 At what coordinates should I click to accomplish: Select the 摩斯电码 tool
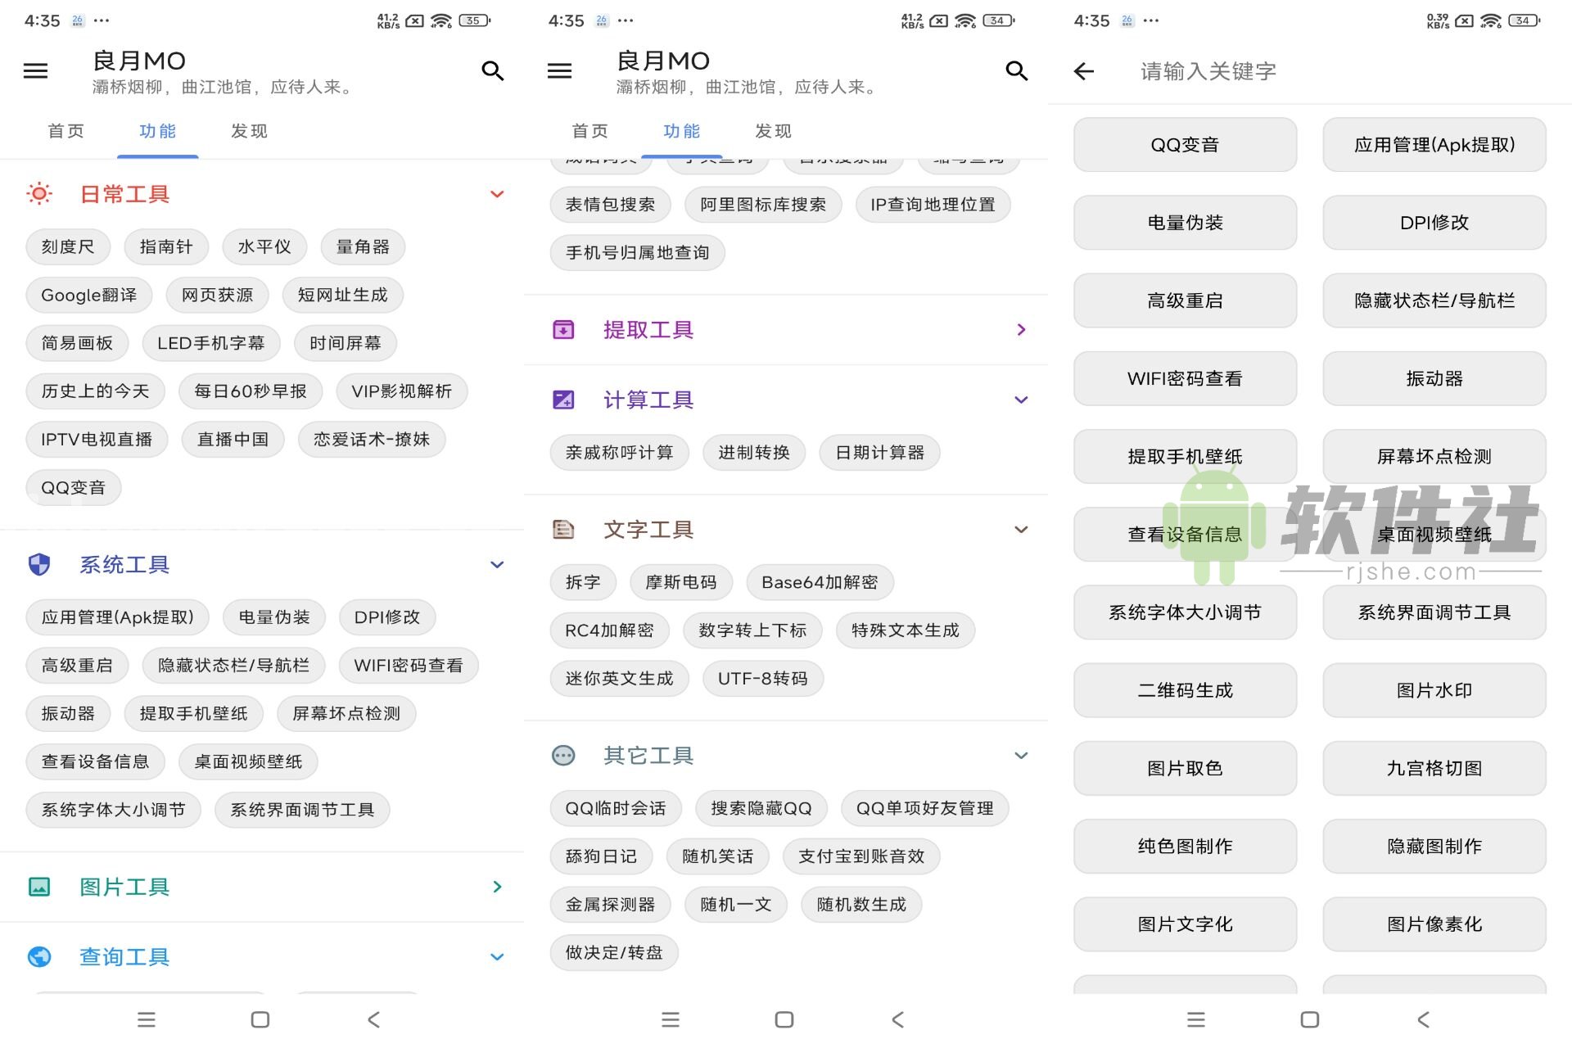click(x=681, y=582)
